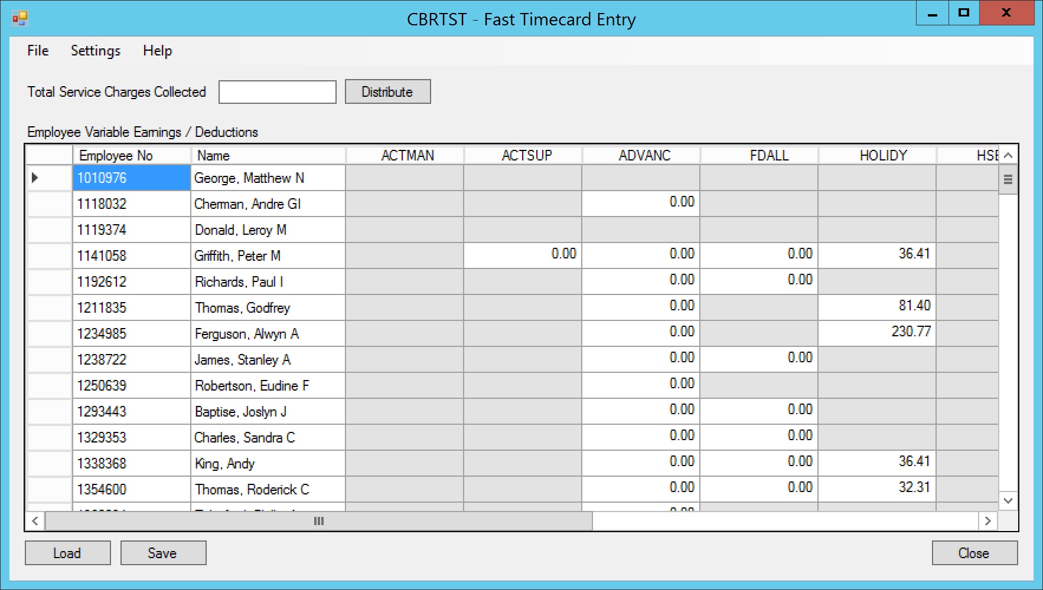
Task: Select employee number 1238722 cell
Action: pos(132,359)
